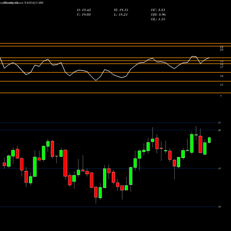Select the low value L: 18.21
This screenshot has width=231, height=231.
pos(121,15)
